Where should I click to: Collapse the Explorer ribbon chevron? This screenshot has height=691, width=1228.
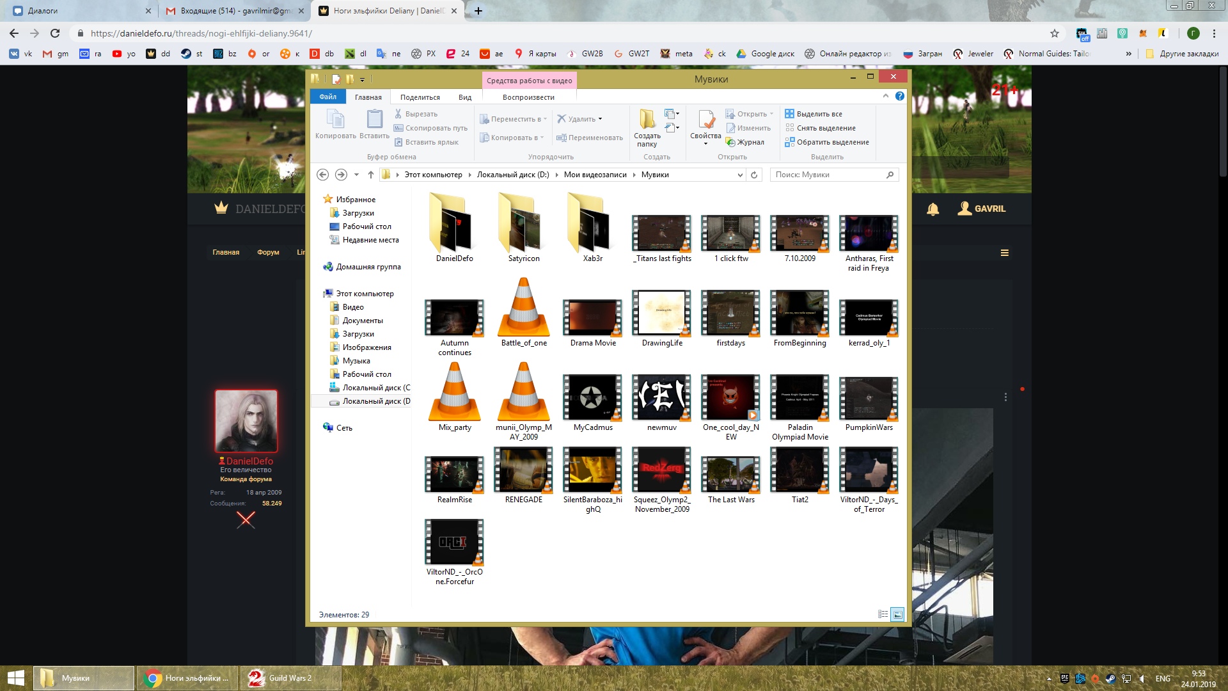pyautogui.click(x=886, y=96)
